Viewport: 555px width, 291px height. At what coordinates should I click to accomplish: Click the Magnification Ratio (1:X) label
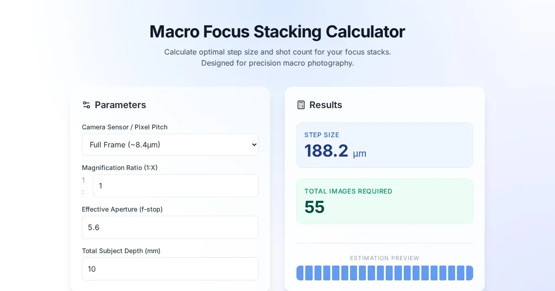[x=119, y=168]
